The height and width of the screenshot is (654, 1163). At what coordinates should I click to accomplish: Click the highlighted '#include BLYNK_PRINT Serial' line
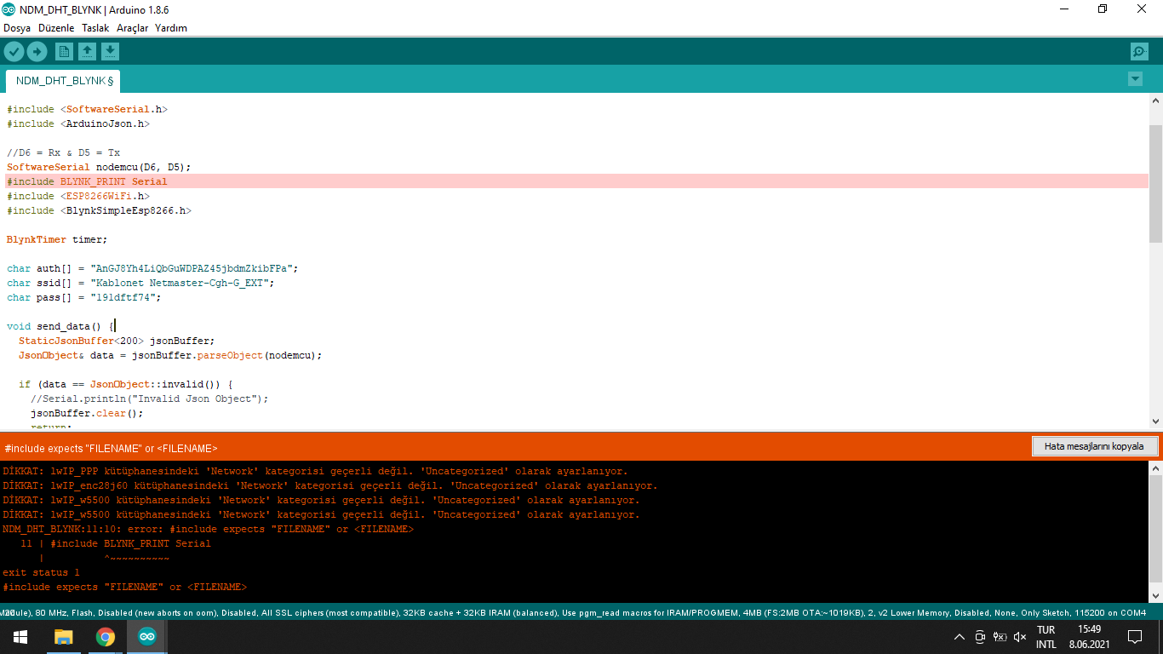tap(577, 181)
